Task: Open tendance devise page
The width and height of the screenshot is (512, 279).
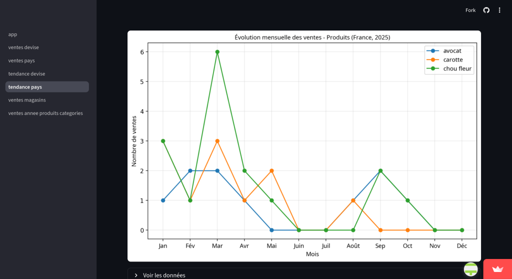Action: 26,73
